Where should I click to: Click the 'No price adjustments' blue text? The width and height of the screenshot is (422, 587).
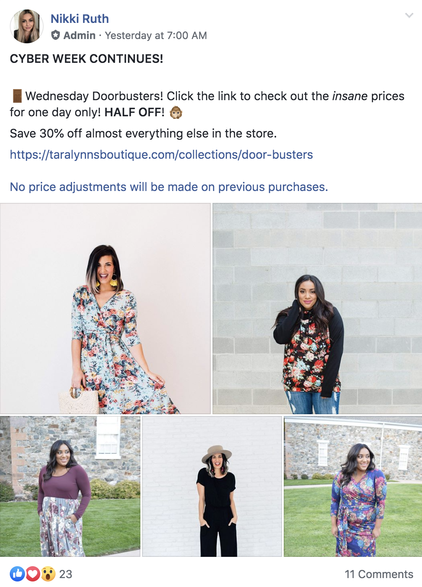click(169, 187)
